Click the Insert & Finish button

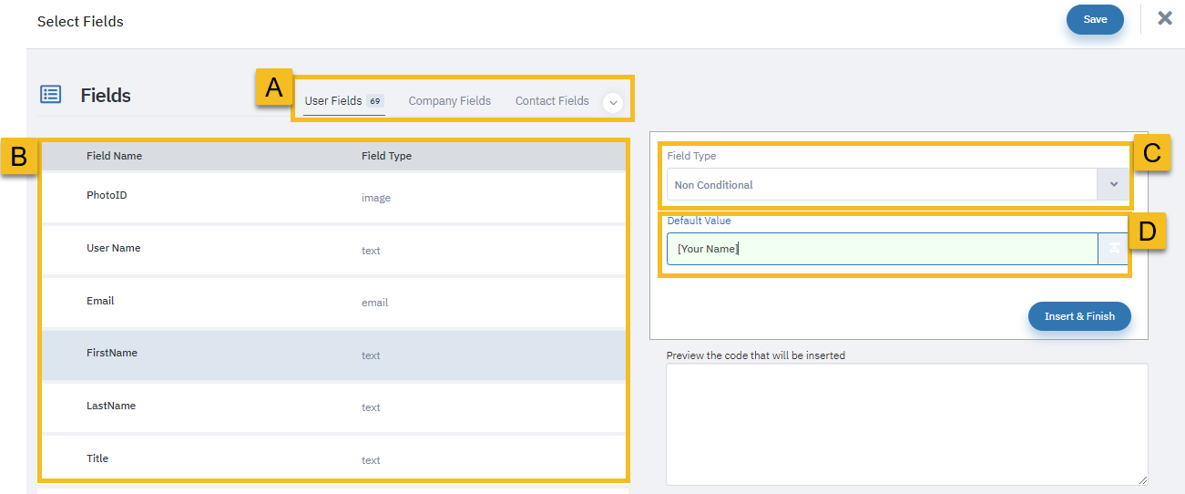tap(1079, 316)
